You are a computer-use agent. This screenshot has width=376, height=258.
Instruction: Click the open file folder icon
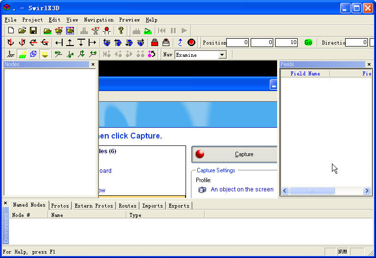(x=22, y=30)
